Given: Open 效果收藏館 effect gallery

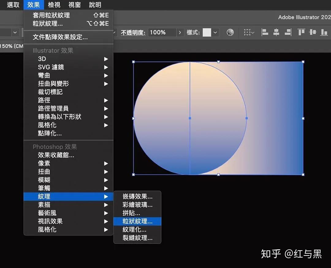Looking at the screenshot, I should coord(56,155).
